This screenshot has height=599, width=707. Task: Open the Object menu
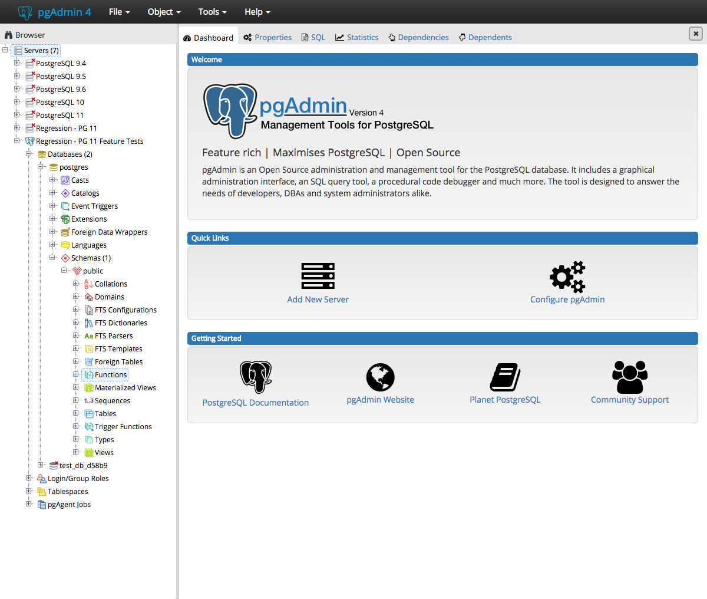pyautogui.click(x=164, y=12)
